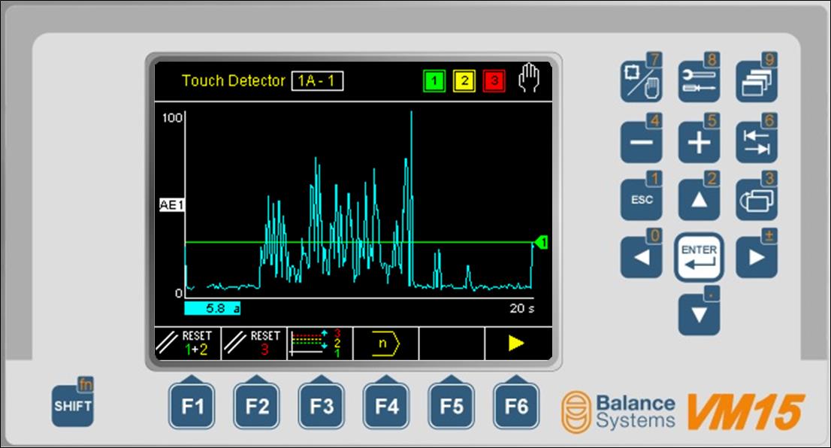Click the auto/manual mode key numbered 7

tap(641, 77)
